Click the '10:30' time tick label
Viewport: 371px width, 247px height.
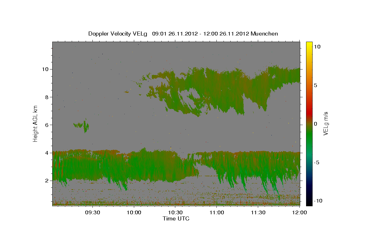click(x=176, y=213)
